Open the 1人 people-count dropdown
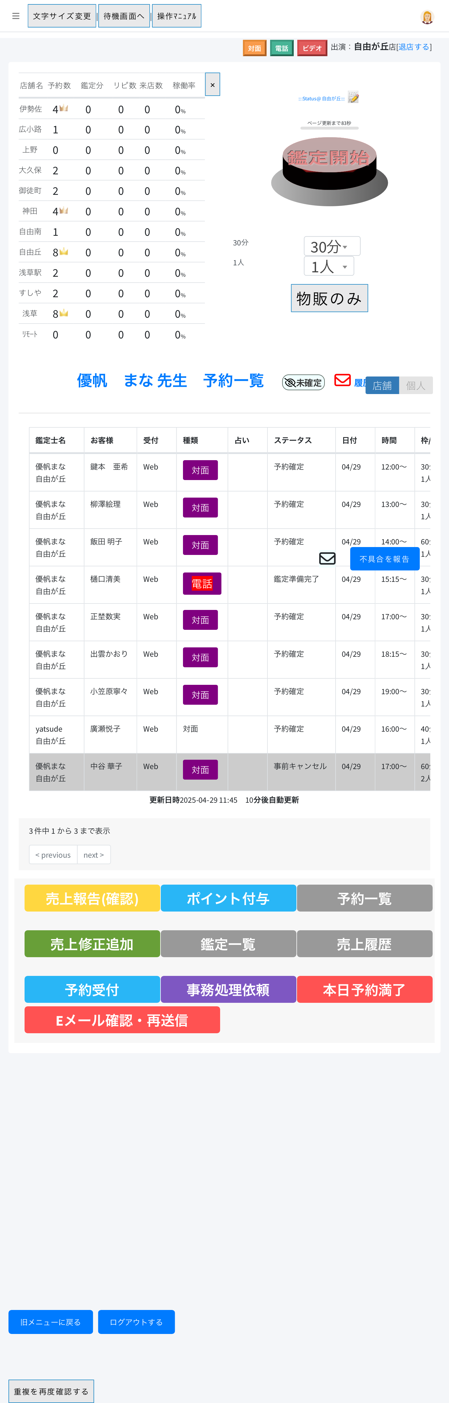This screenshot has width=449, height=1403. [329, 266]
